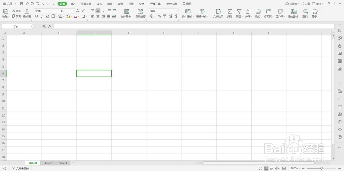Expand the Sum (求和) dropdown
Screen dimensions: 344x171
233,16
